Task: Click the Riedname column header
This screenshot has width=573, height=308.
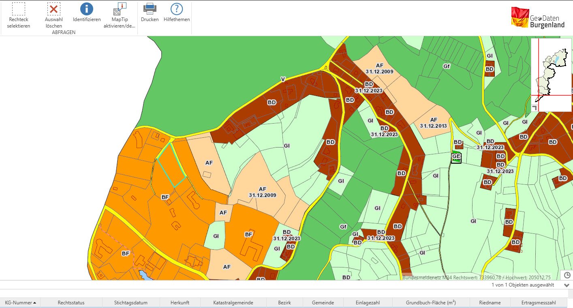Action: coord(490,303)
